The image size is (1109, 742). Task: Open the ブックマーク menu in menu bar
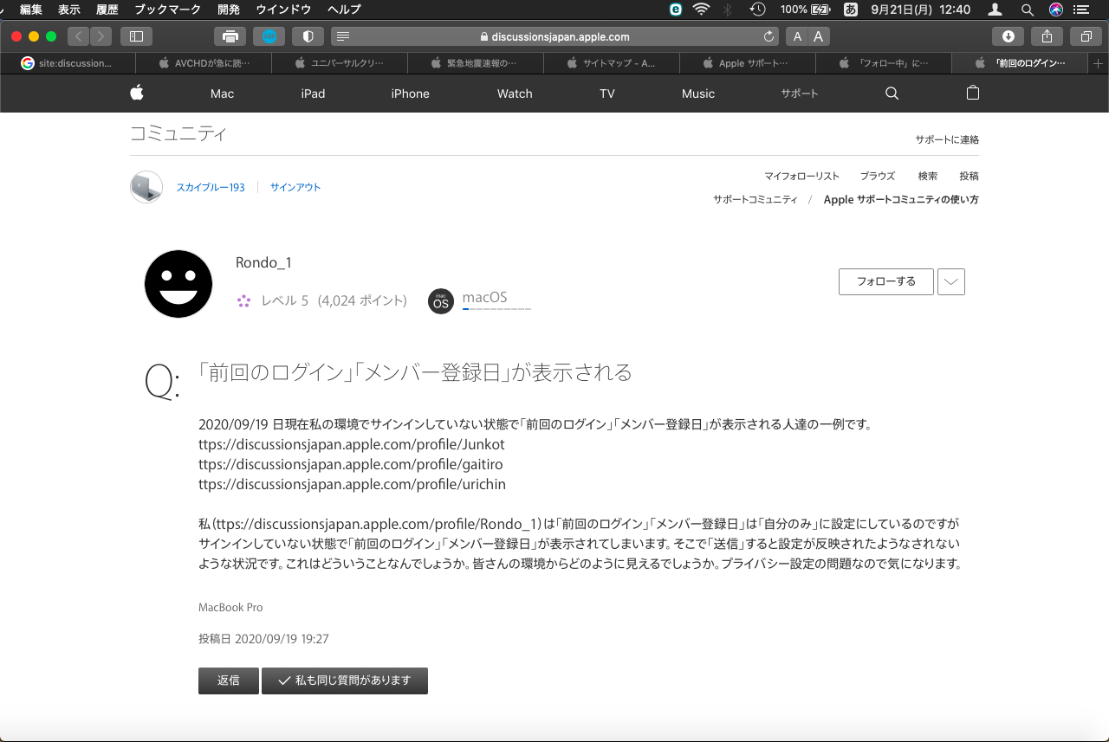click(167, 10)
